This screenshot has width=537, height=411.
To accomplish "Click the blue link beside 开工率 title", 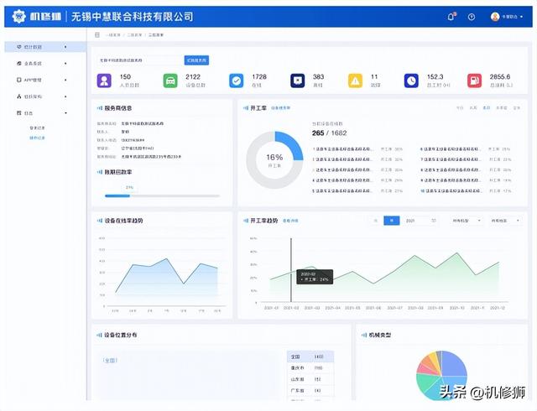I will pos(280,108).
